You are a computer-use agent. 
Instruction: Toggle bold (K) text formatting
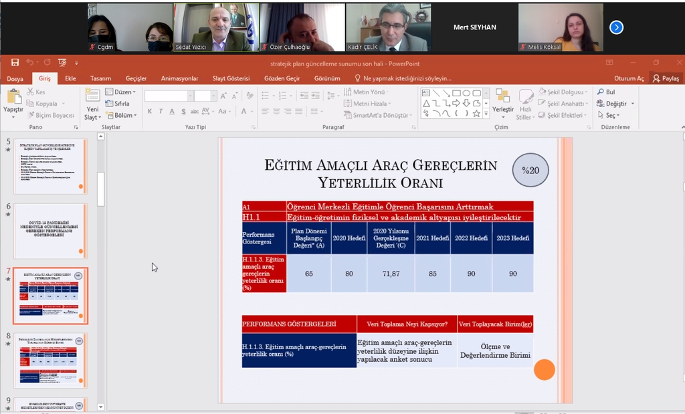(x=150, y=111)
